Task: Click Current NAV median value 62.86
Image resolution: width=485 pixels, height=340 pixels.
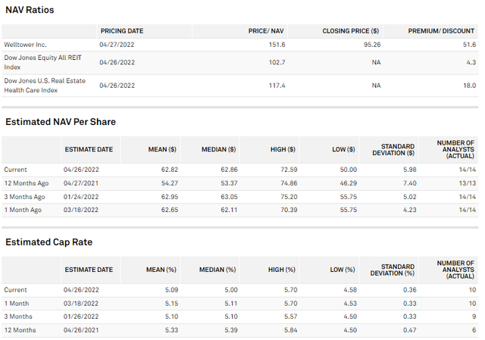Action: click(x=229, y=170)
